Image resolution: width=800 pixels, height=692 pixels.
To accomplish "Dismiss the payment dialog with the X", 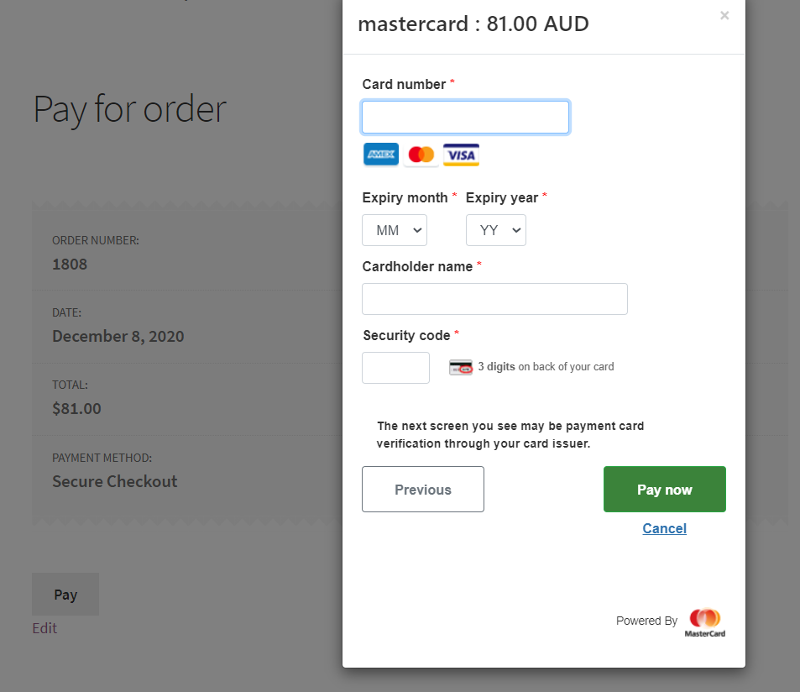I will pyautogui.click(x=724, y=15).
